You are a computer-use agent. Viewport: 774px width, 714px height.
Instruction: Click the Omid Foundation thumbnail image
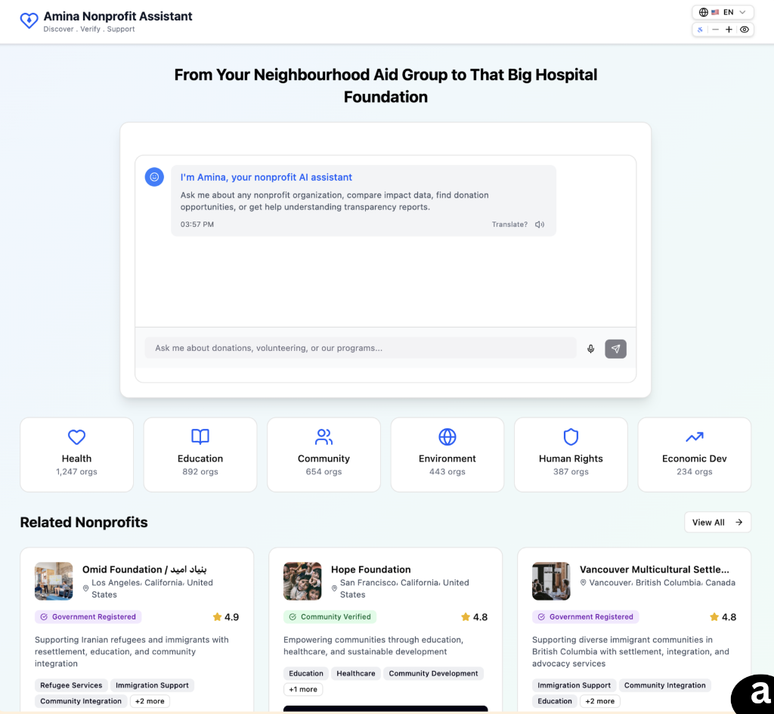pos(54,581)
